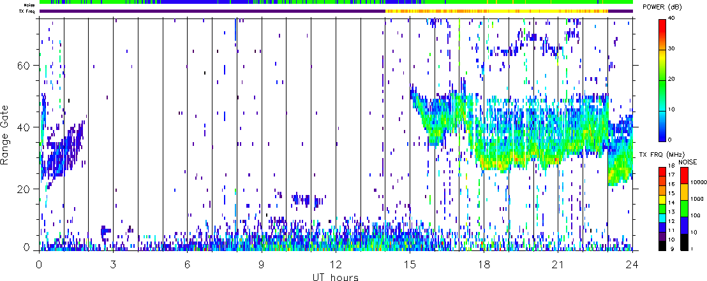Click the 16 label on TX FRQ scale
The height and width of the screenshot is (281, 707).
coord(671,184)
